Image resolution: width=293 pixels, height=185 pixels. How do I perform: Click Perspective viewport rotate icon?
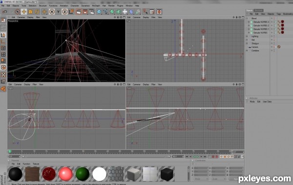[x=121, y=17]
